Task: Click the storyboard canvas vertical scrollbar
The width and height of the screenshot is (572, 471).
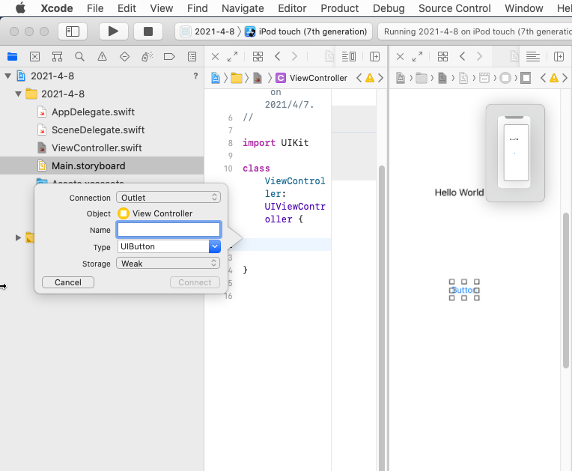Action: click(x=566, y=290)
